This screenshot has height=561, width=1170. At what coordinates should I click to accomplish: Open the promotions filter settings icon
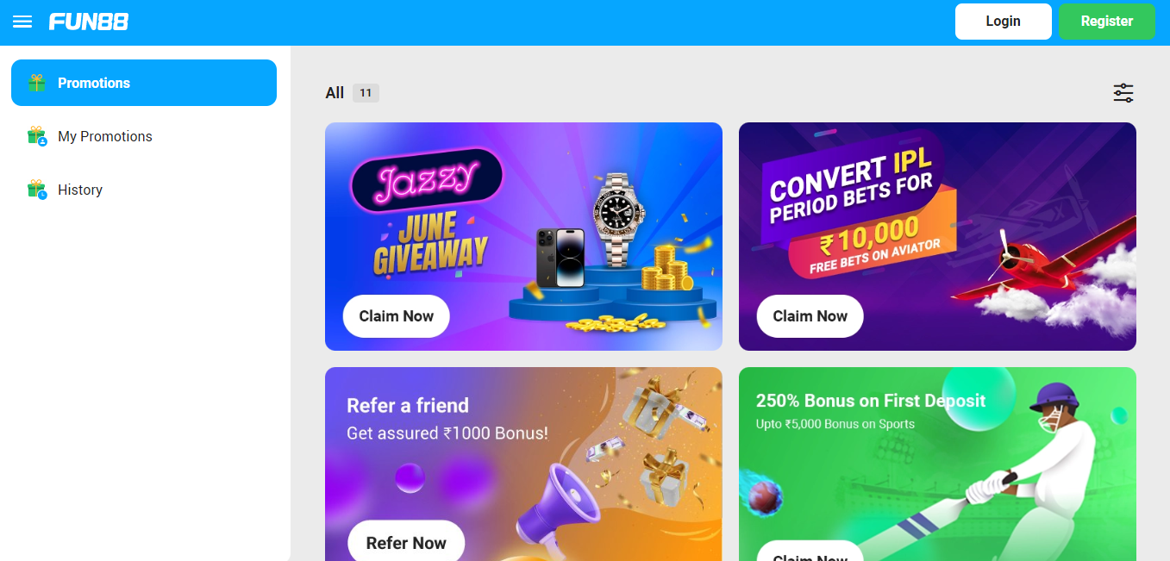tap(1123, 93)
